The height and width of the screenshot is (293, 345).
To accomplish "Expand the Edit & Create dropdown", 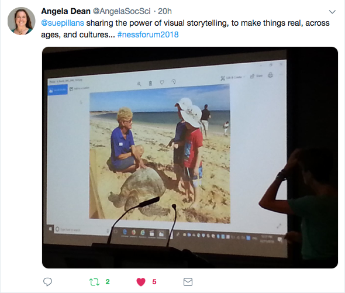I will pos(233,77).
